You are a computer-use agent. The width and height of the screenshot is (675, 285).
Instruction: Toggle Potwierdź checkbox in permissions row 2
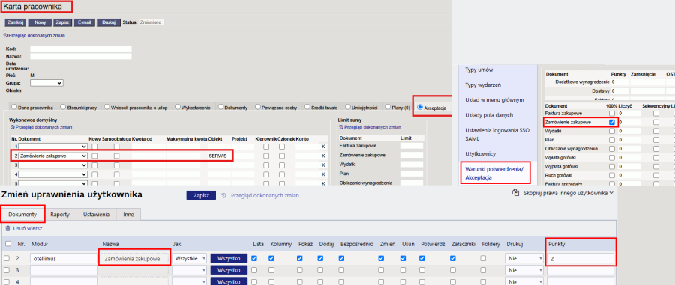421,258
